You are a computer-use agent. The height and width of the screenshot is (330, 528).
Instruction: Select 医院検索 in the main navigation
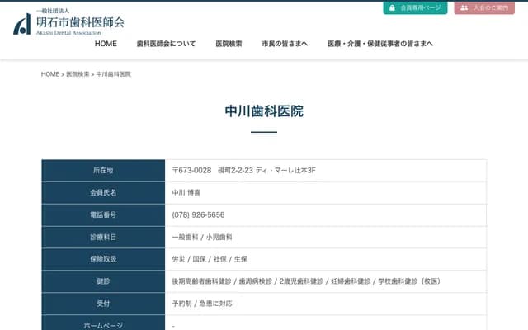[229, 44]
